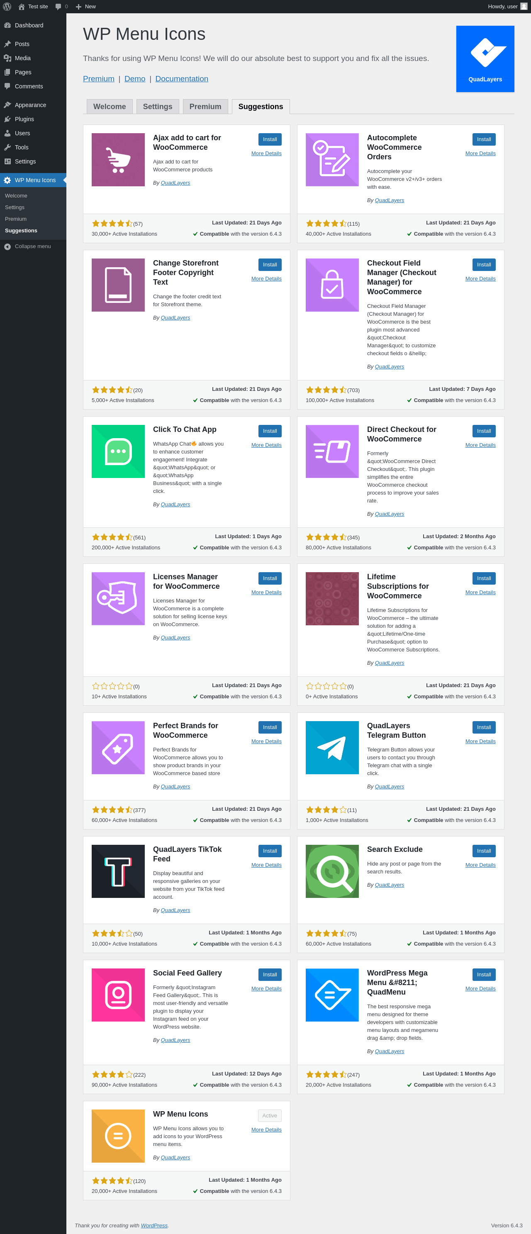The width and height of the screenshot is (531, 1234).
Task: Click the Collapse menu arrow icon
Action: (x=7, y=247)
